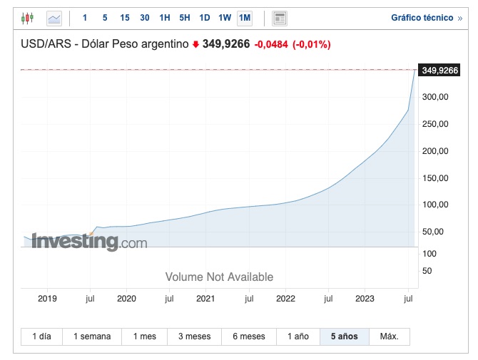
Task: Switch to candlestick chart type
Action: pyautogui.click(x=27, y=17)
